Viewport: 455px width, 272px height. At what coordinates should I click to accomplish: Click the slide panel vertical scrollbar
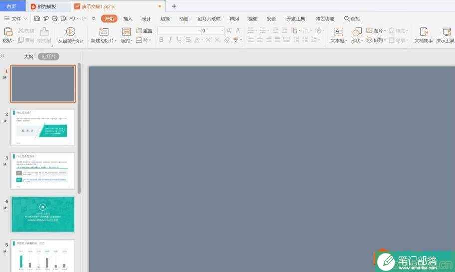79,128
